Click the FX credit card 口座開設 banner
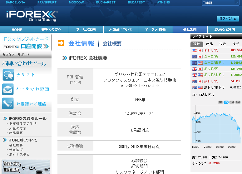242x174 pixels. click(x=26, y=43)
